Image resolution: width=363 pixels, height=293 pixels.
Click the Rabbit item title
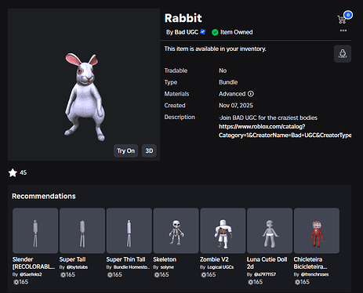pyautogui.click(x=183, y=18)
